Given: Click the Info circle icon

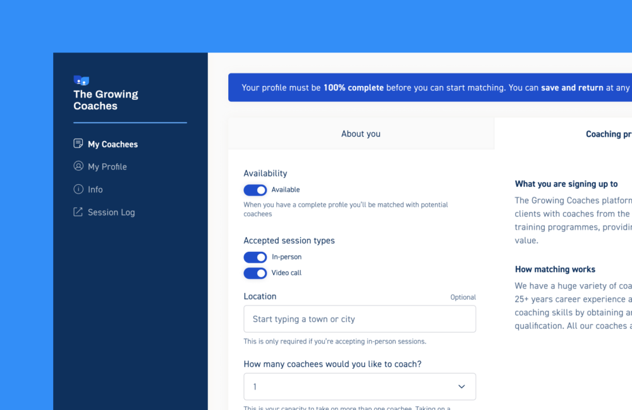Looking at the screenshot, I should click(x=78, y=189).
